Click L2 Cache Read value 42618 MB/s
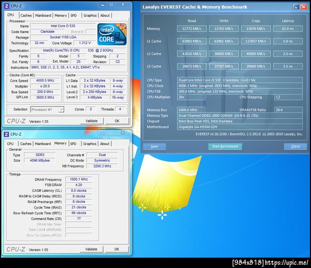The image size is (311, 268). tap(192, 54)
